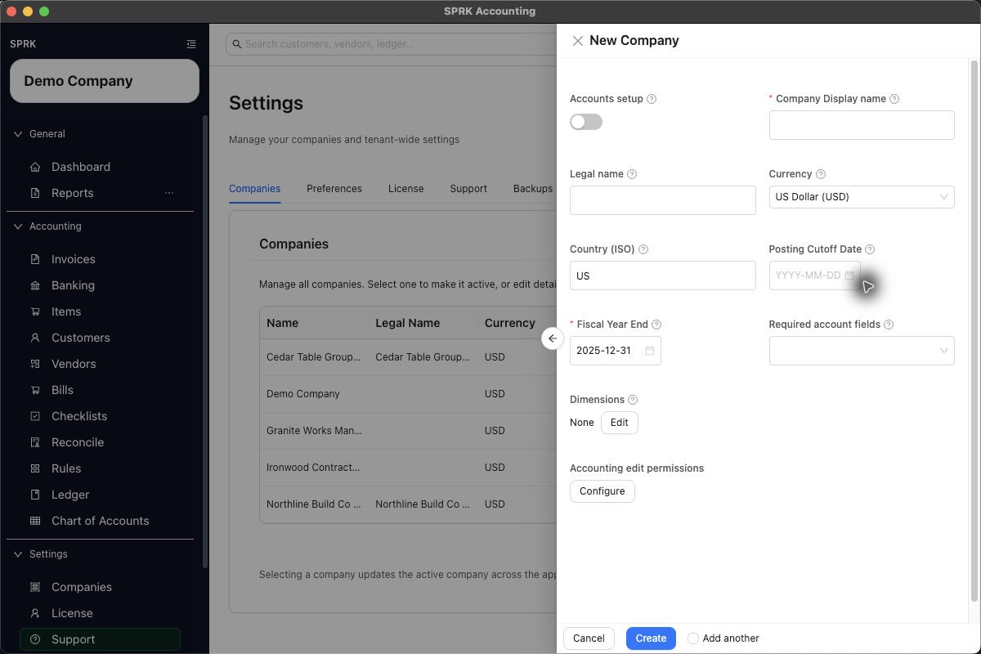This screenshot has width=981, height=654.
Task: Click the search magnifier icon
Action: (237, 44)
